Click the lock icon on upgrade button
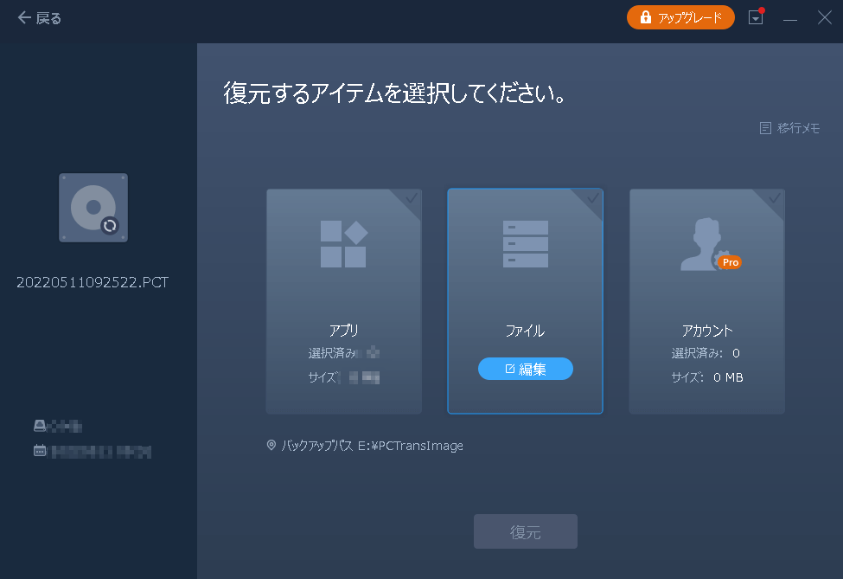The width and height of the screenshot is (843, 579). tap(645, 17)
